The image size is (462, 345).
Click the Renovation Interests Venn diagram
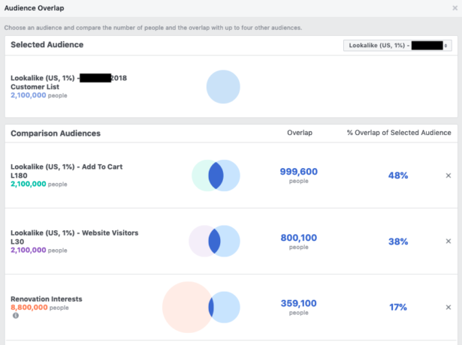click(201, 307)
